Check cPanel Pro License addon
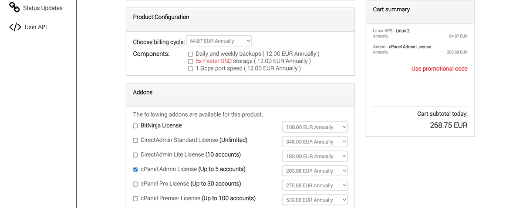 click(135, 184)
